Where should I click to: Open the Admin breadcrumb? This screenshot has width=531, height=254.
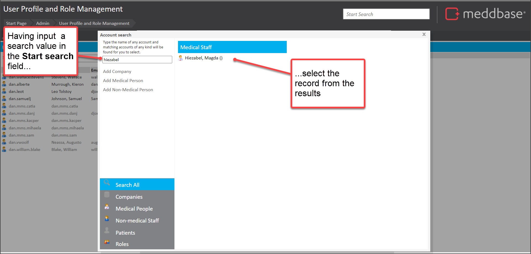click(x=43, y=23)
